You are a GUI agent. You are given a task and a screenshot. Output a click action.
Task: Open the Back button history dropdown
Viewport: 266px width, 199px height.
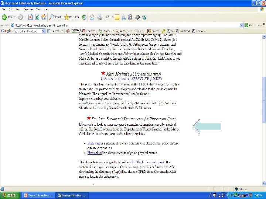click(x=15, y=17)
